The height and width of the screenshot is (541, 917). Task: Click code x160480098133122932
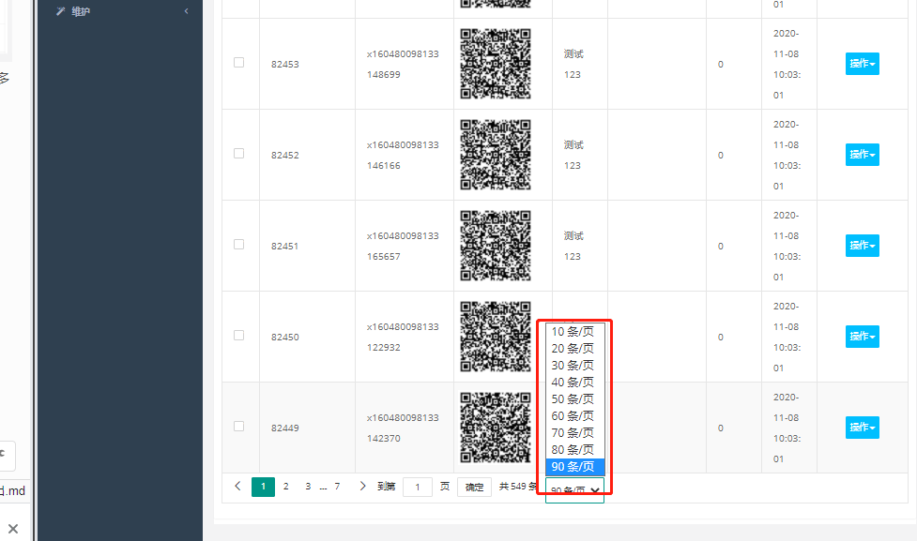tap(403, 338)
